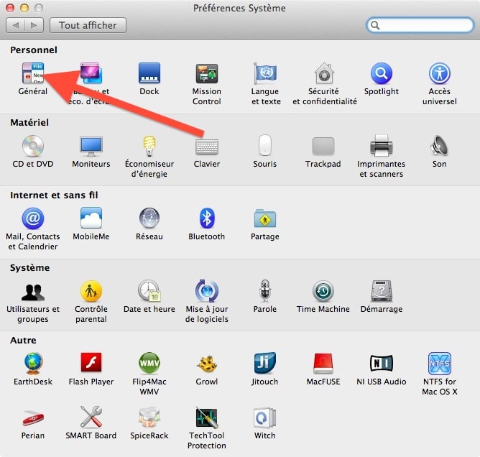Screen dimensions: 480x457
Task: Focus the search field in the toolbar
Action: tap(420, 25)
